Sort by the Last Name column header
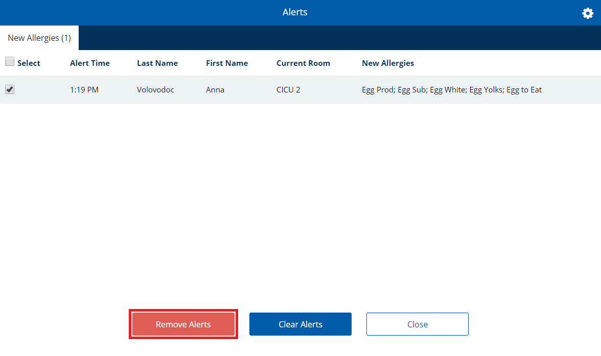 [x=157, y=63]
